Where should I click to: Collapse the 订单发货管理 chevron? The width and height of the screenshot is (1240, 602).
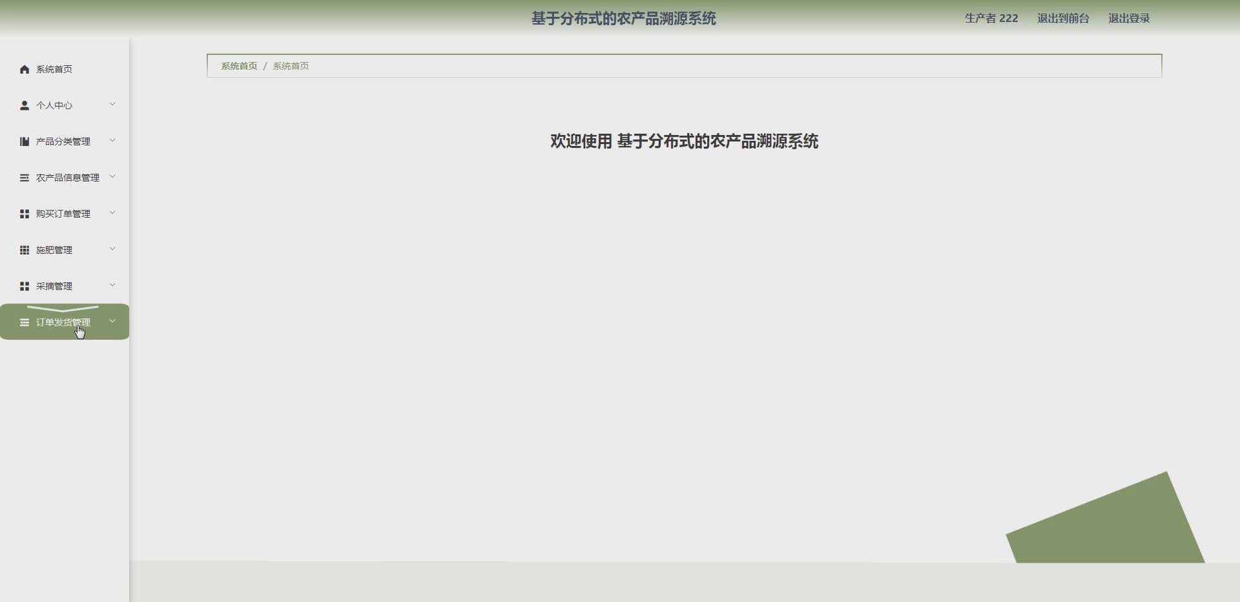113,320
